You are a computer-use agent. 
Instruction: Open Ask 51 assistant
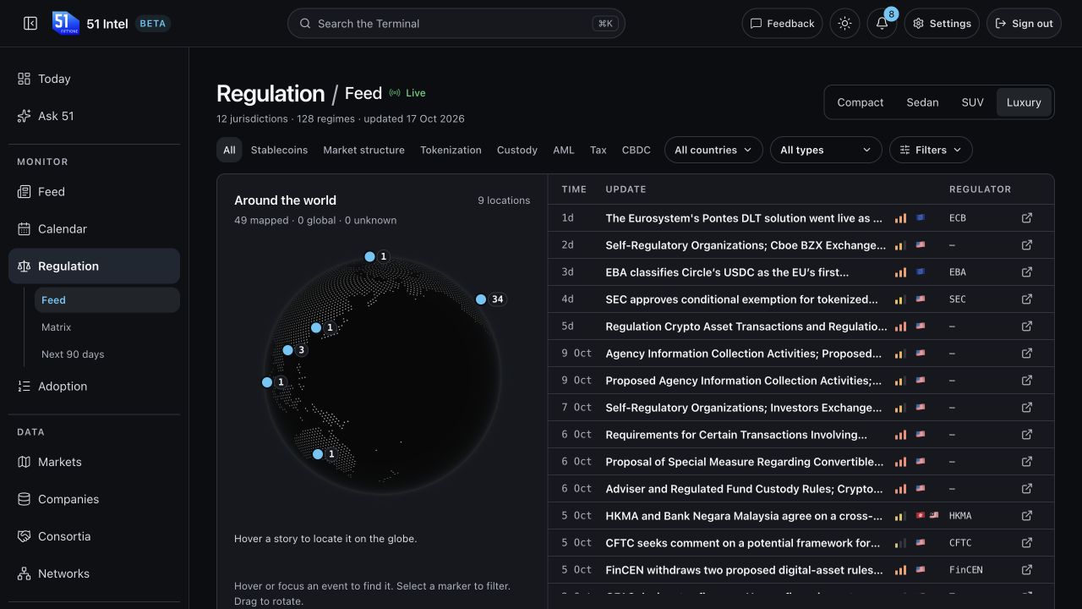tap(94, 116)
